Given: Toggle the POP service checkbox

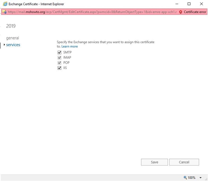Looking at the screenshot, I should point(59,63).
